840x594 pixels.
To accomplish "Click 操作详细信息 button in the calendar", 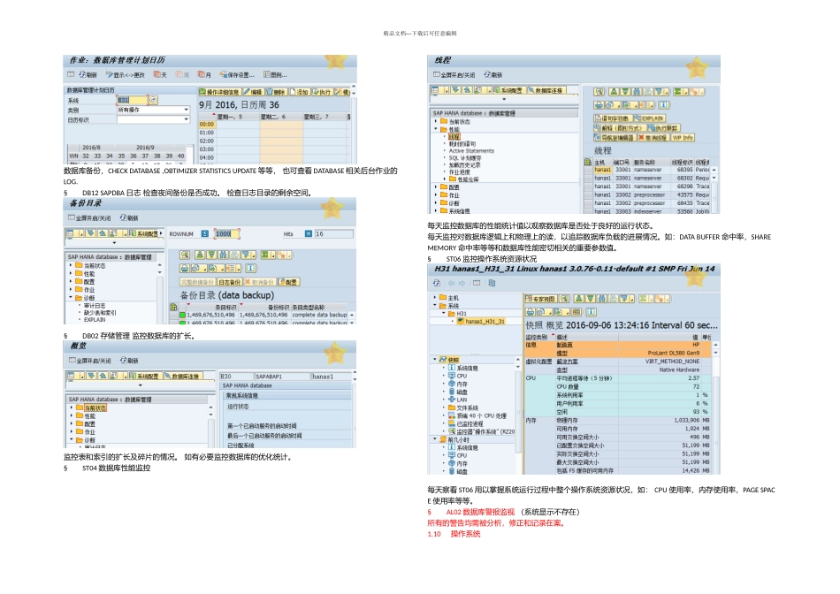I will [219, 92].
